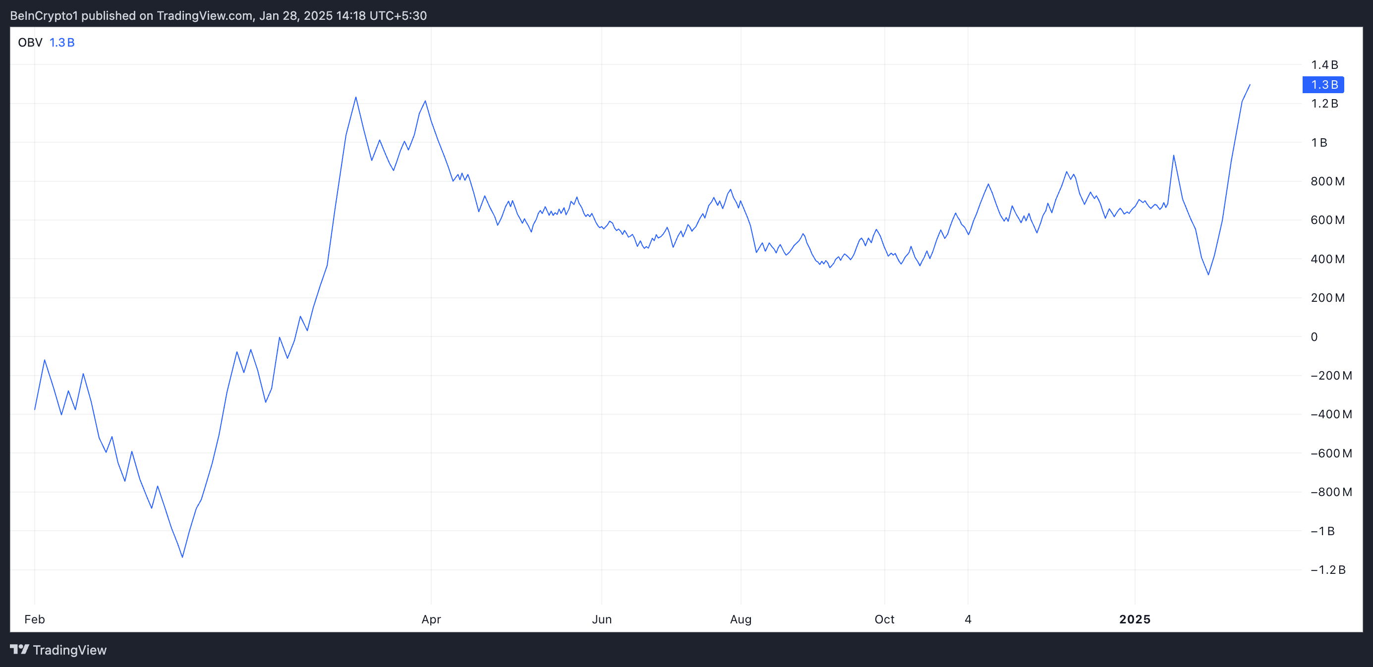Click the 1 B axis label

coord(1319,142)
